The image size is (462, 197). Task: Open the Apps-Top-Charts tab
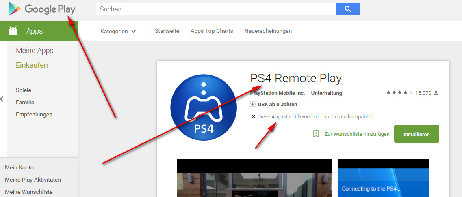coord(212,31)
